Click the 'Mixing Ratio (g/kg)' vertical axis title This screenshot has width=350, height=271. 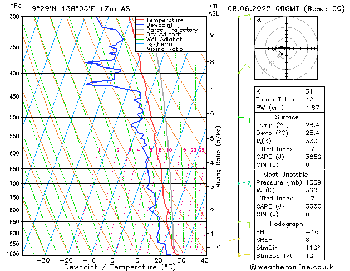[x=218, y=157]
